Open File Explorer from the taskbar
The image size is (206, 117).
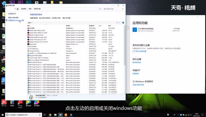55,115
